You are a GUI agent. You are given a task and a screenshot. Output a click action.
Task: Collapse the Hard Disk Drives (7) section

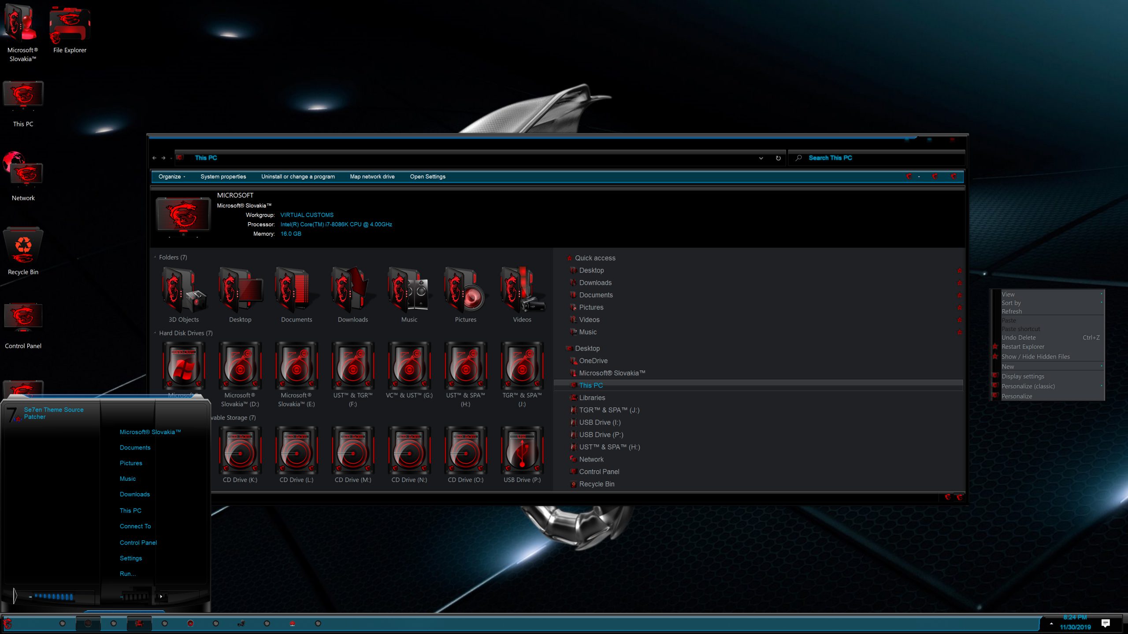pyautogui.click(x=155, y=333)
